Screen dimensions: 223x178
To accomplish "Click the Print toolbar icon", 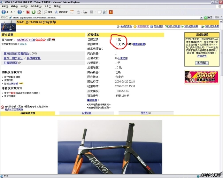I will (85, 12).
